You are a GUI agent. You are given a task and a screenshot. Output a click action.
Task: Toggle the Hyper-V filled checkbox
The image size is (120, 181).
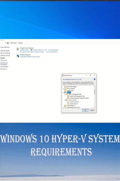pyautogui.click(x=65, y=92)
